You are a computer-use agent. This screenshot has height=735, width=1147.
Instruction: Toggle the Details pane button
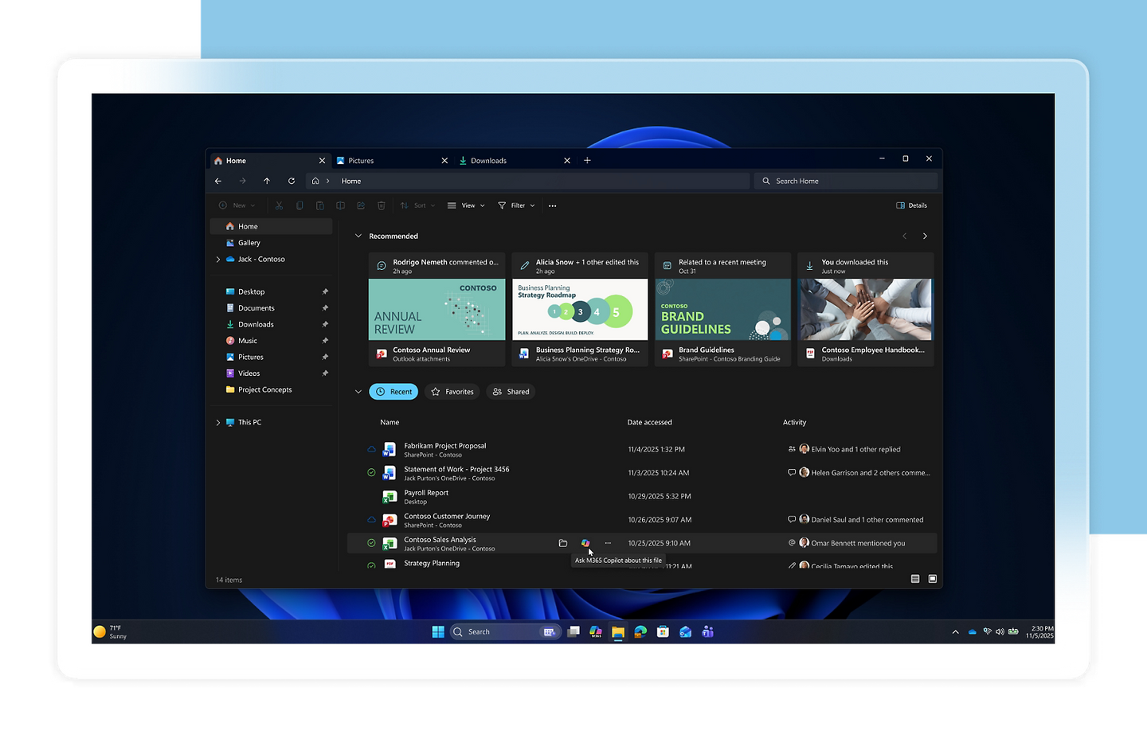point(912,205)
